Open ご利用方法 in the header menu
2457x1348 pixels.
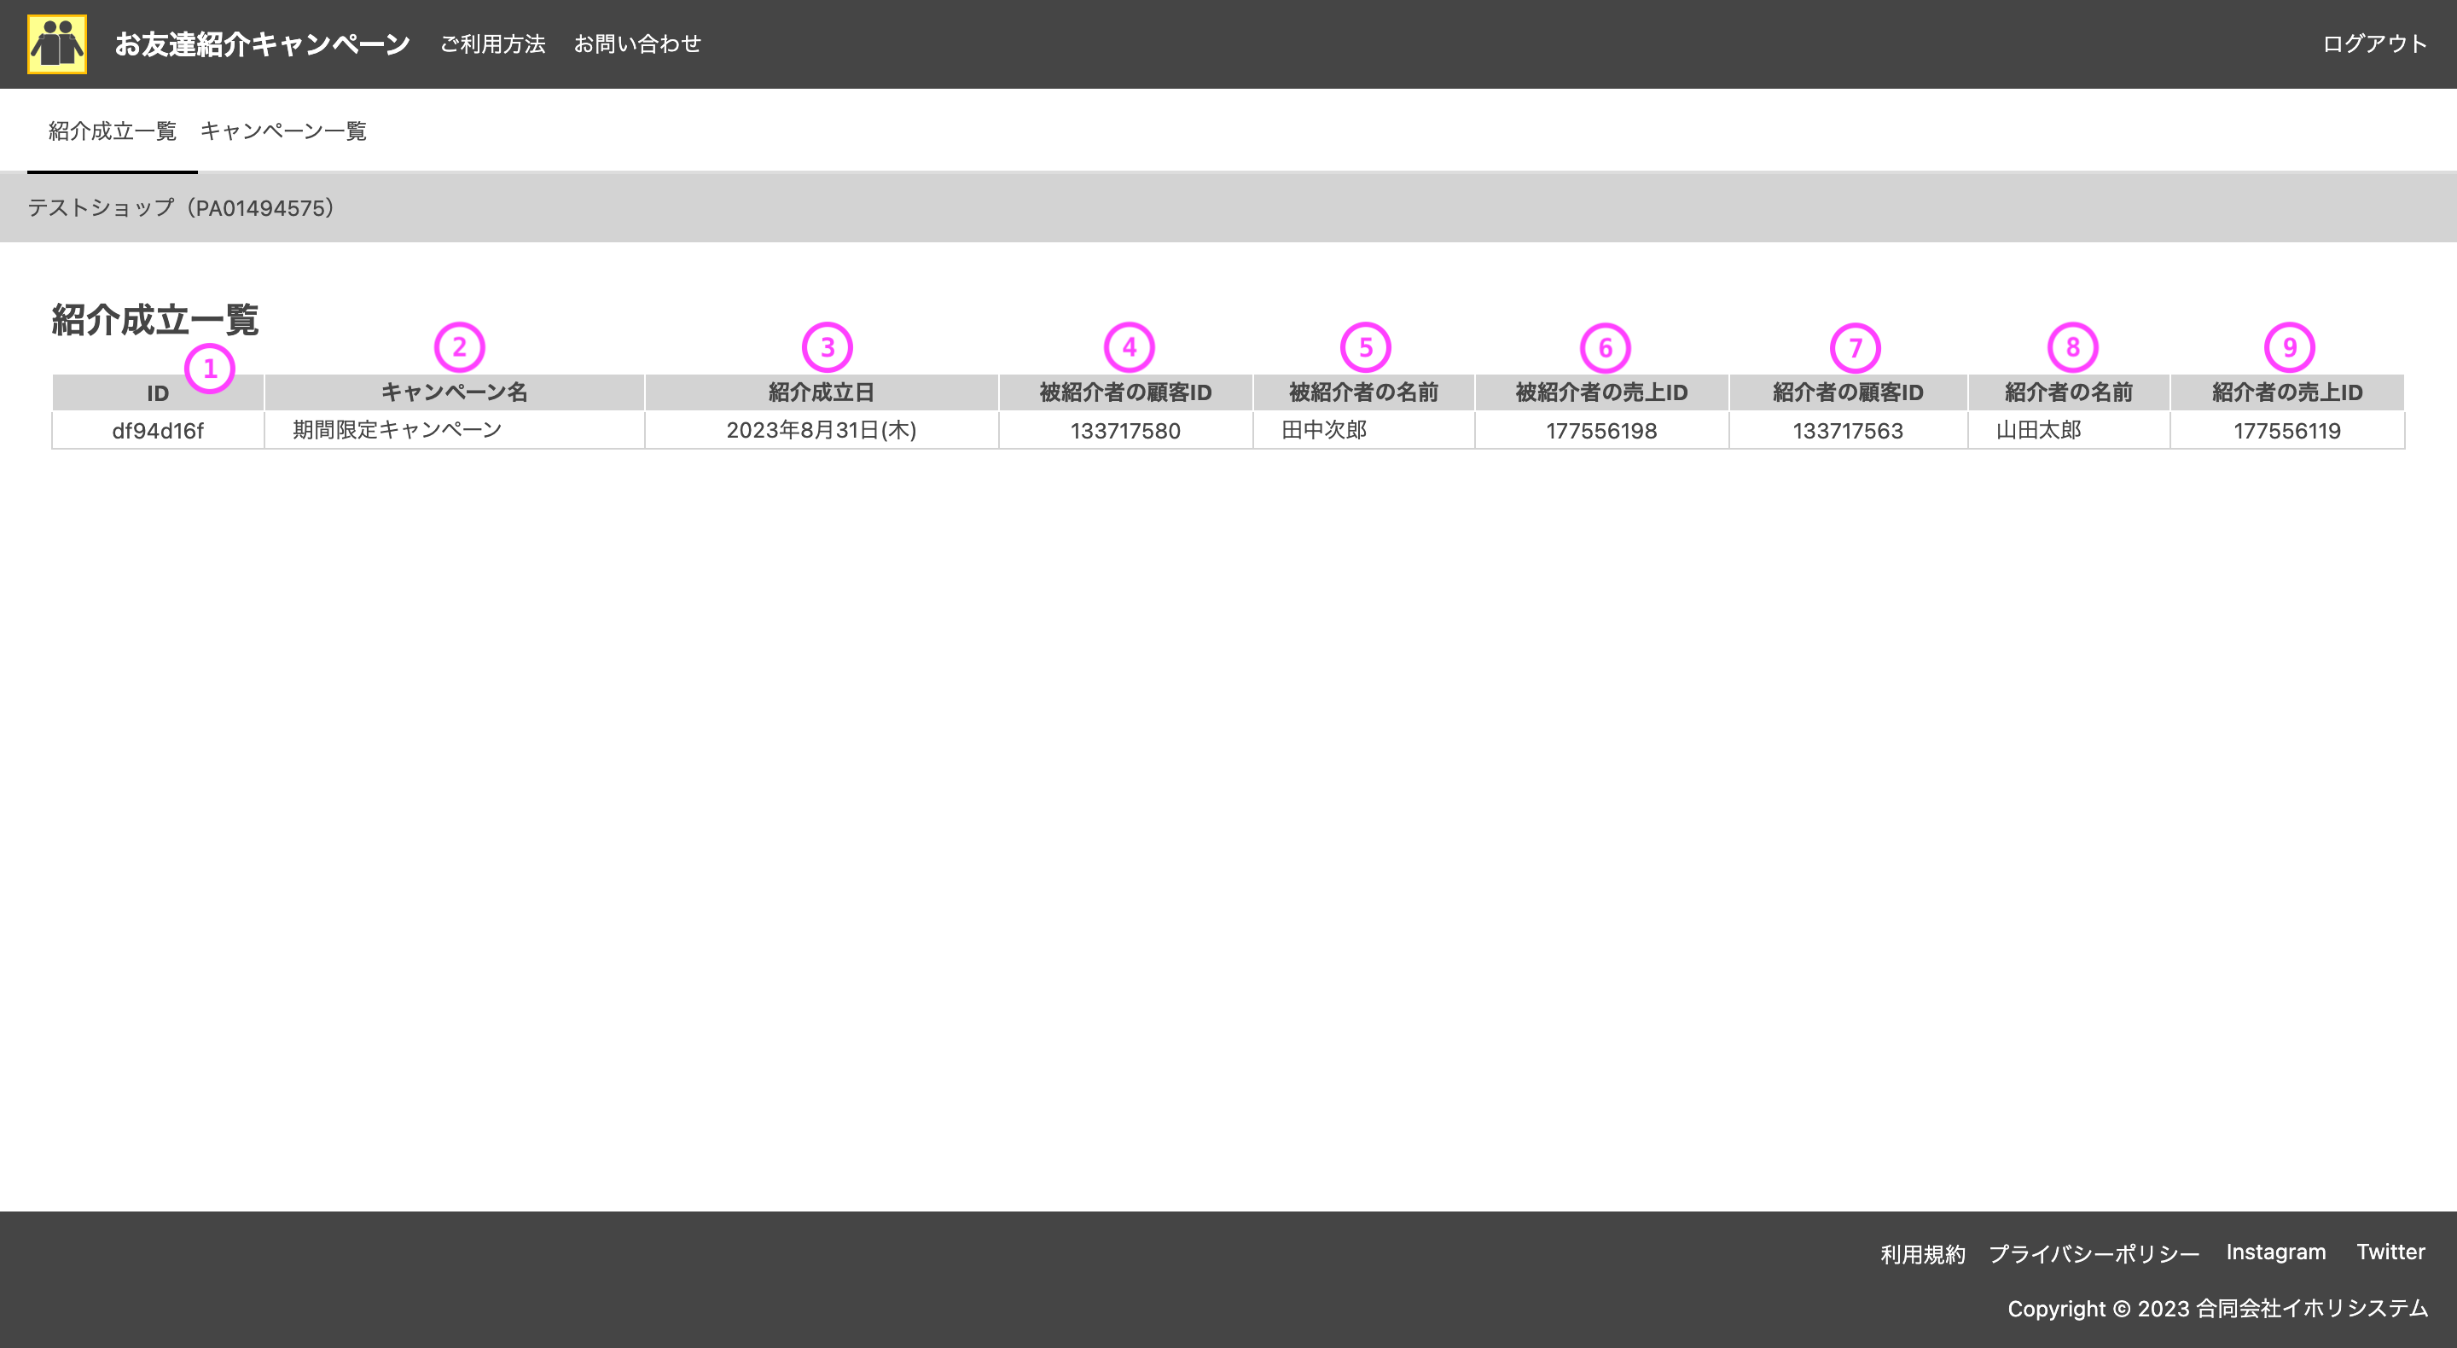(x=492, y=43)
